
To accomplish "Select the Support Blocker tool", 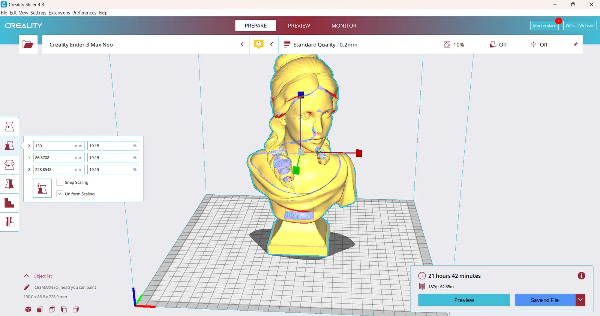I will tap(9, 222).
